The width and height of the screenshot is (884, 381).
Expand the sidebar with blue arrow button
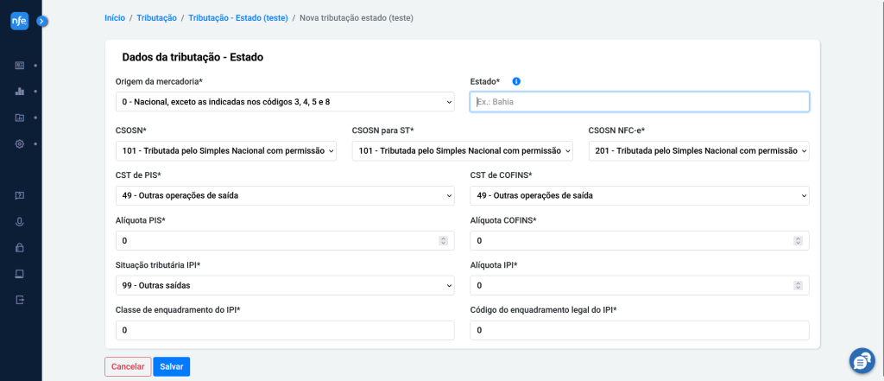pos(42,22)
